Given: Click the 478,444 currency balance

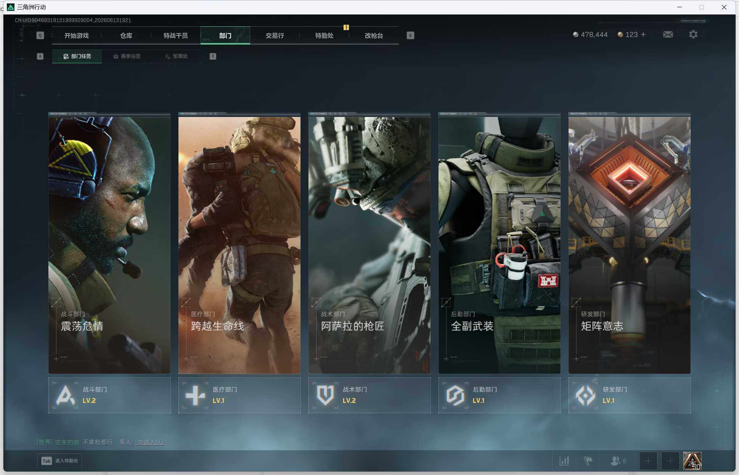Looking at the screenshot, I should click(x=590, y=35).
